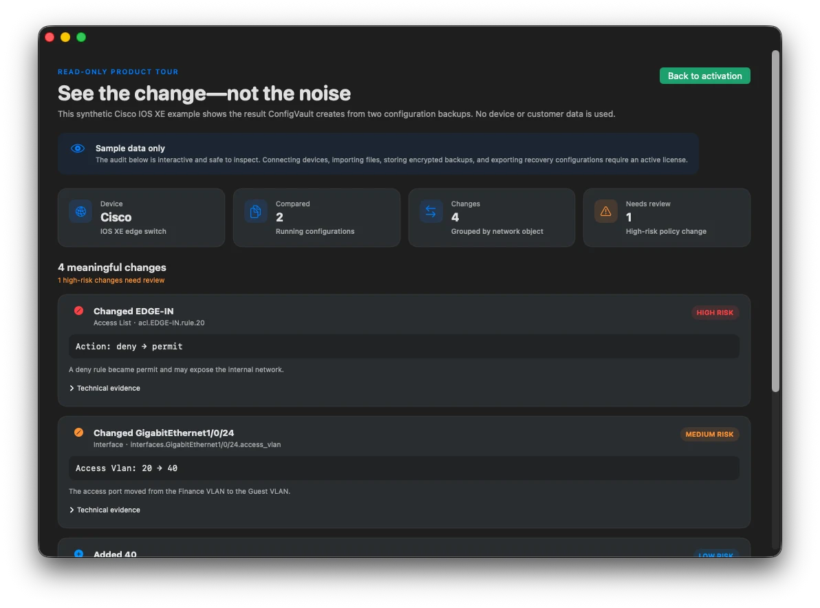This screenshot has height=608, width=820.
Task: Click '1 high-risk changes need review' text
Action: (111, 280)
